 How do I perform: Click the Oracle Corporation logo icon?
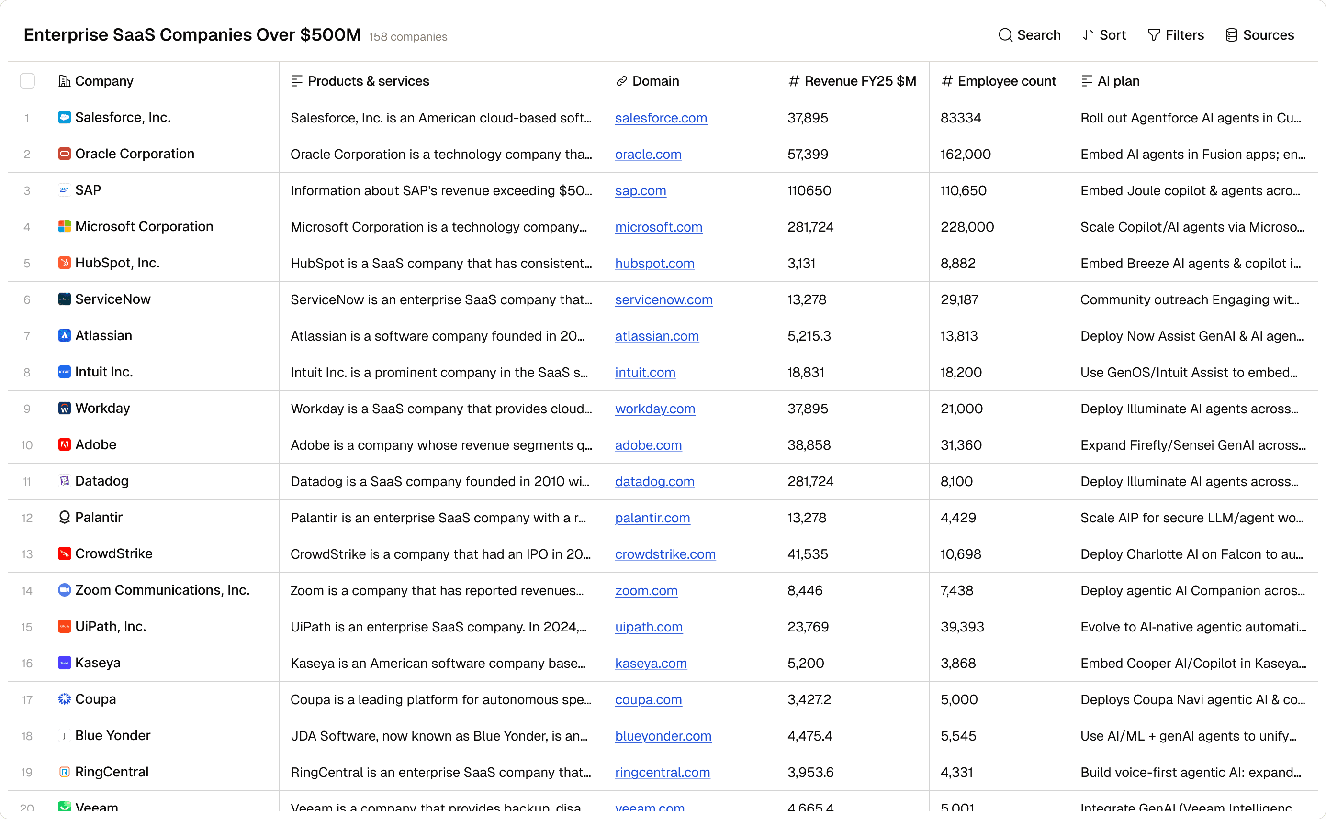65,153
